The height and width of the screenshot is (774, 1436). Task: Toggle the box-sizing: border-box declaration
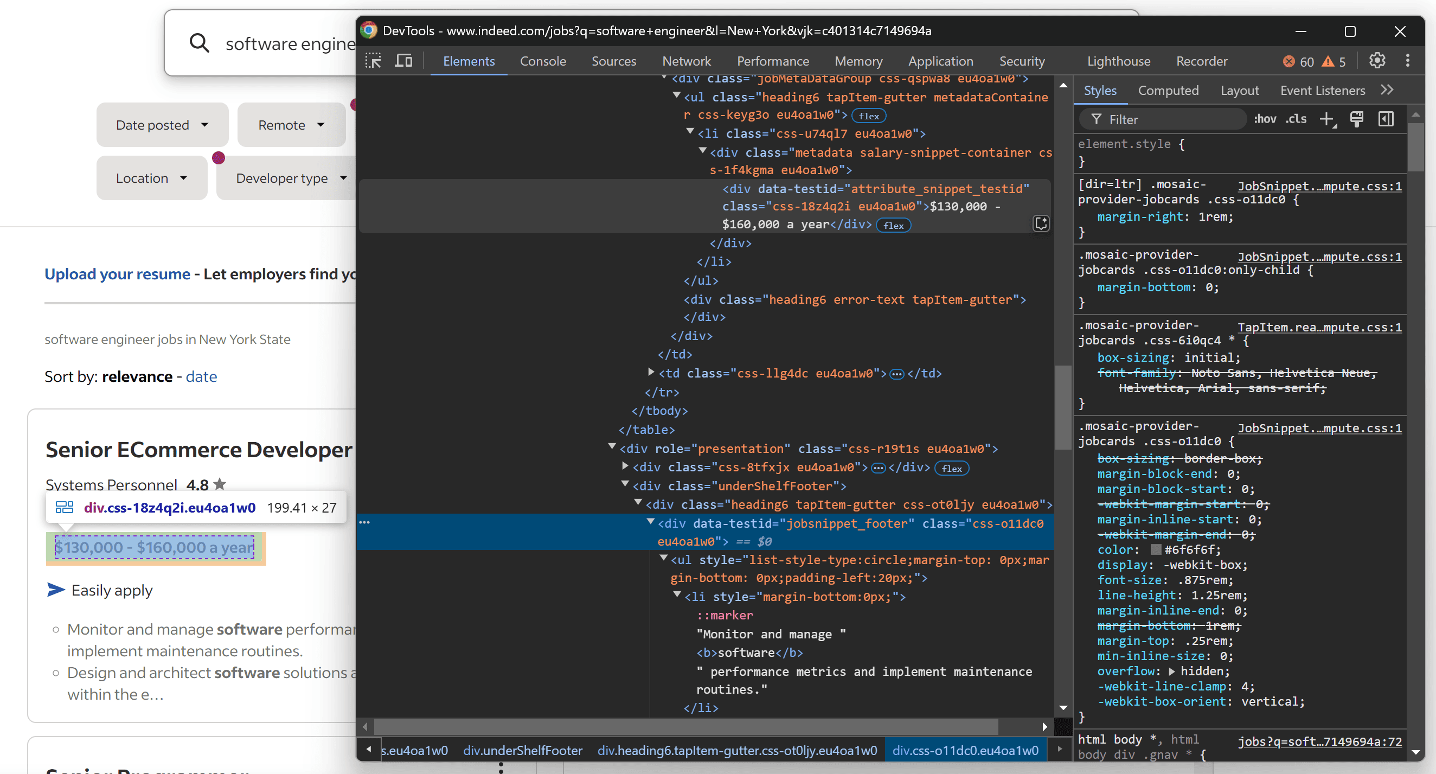point(1179,458)
